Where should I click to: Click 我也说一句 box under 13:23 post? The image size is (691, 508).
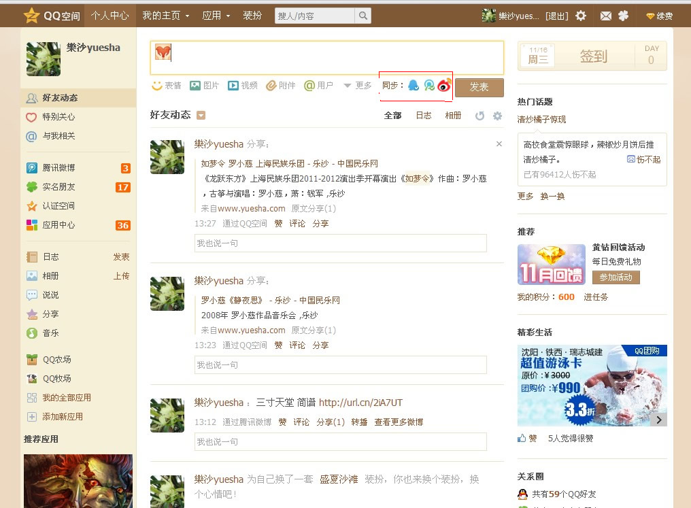tap(340, 365)
